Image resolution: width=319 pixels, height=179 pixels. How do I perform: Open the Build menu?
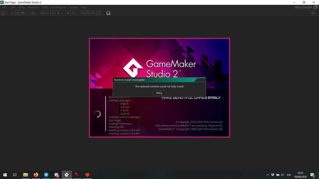pos(22,7)
